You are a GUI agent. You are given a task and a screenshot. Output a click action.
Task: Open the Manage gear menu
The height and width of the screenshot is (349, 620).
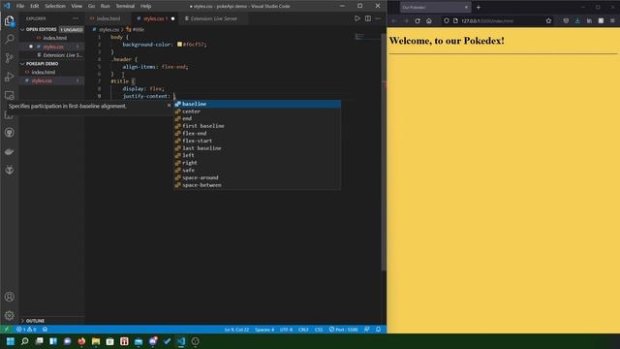point(10,315)
